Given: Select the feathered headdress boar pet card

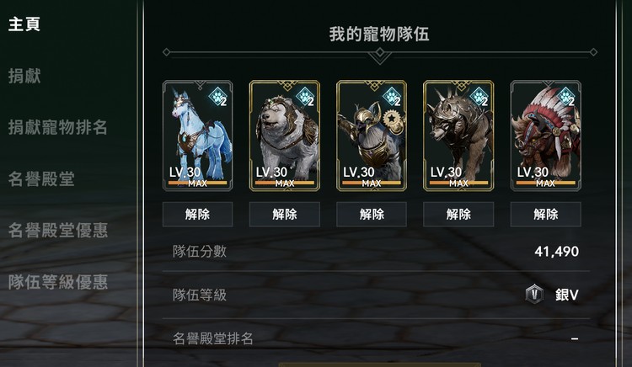Looking at the screenshot, I should tap(546, 136).
